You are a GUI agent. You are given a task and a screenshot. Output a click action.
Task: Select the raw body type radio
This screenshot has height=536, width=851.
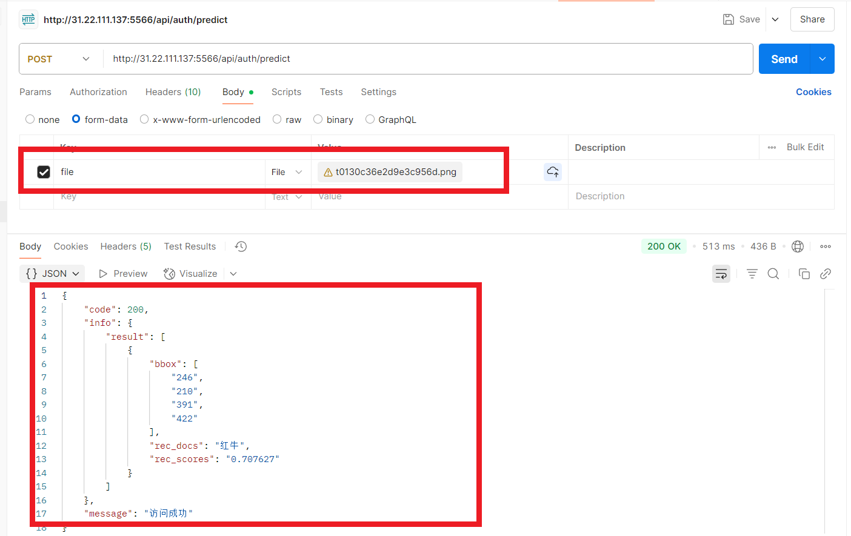(277, 119)
